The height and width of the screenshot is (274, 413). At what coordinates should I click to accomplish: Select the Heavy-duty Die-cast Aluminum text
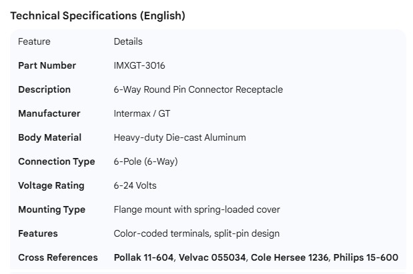[179, 137]
